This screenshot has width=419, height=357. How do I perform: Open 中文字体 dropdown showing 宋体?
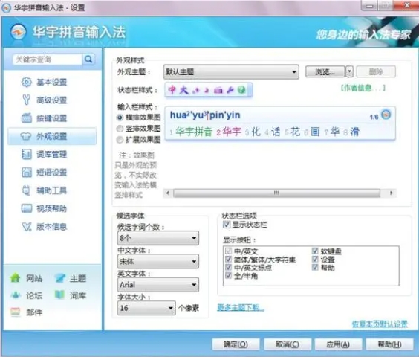pyautogui.click(x=158, y=261)
